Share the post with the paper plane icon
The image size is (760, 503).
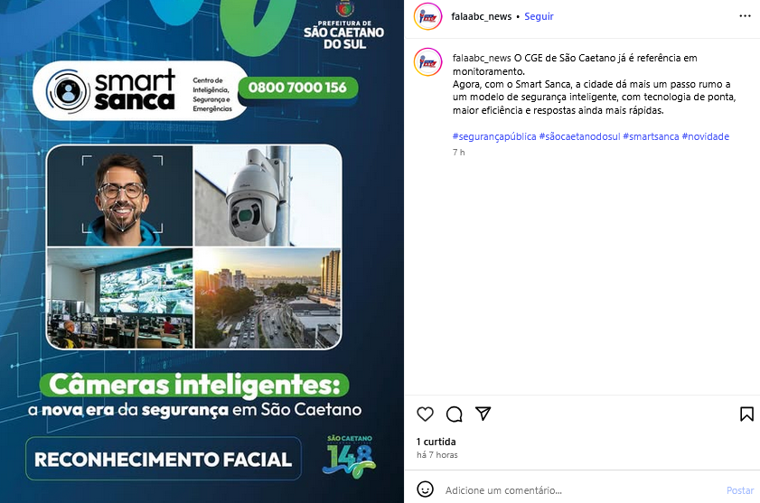(x=483, y=414)
